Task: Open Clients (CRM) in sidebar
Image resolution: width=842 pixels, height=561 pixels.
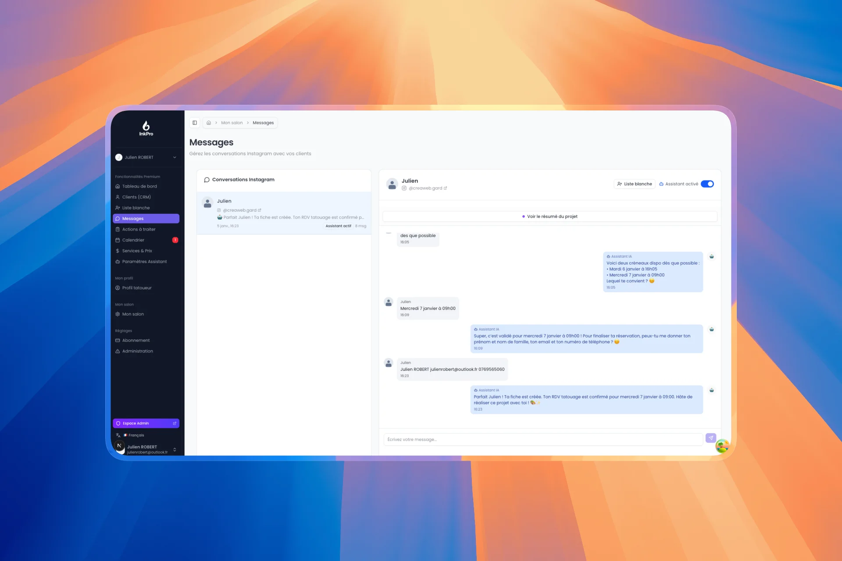Action: tap(136, 197)
